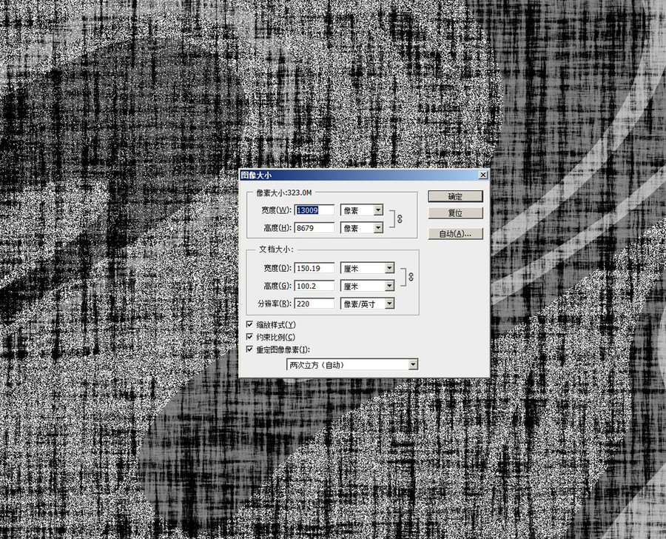Click the 宽度(W): label

tap(277, 210)
